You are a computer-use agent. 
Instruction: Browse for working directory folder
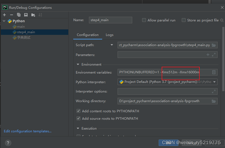[x=214, y=101]
